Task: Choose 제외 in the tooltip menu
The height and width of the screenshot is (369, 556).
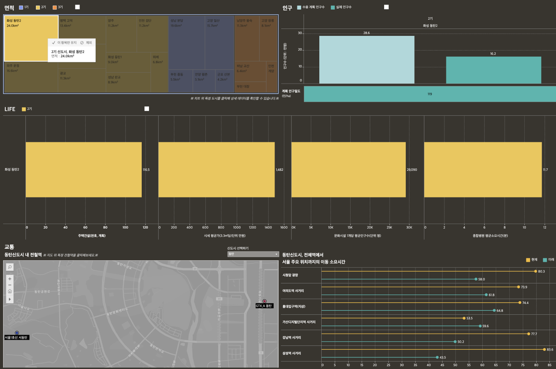Action: point(86,43)
